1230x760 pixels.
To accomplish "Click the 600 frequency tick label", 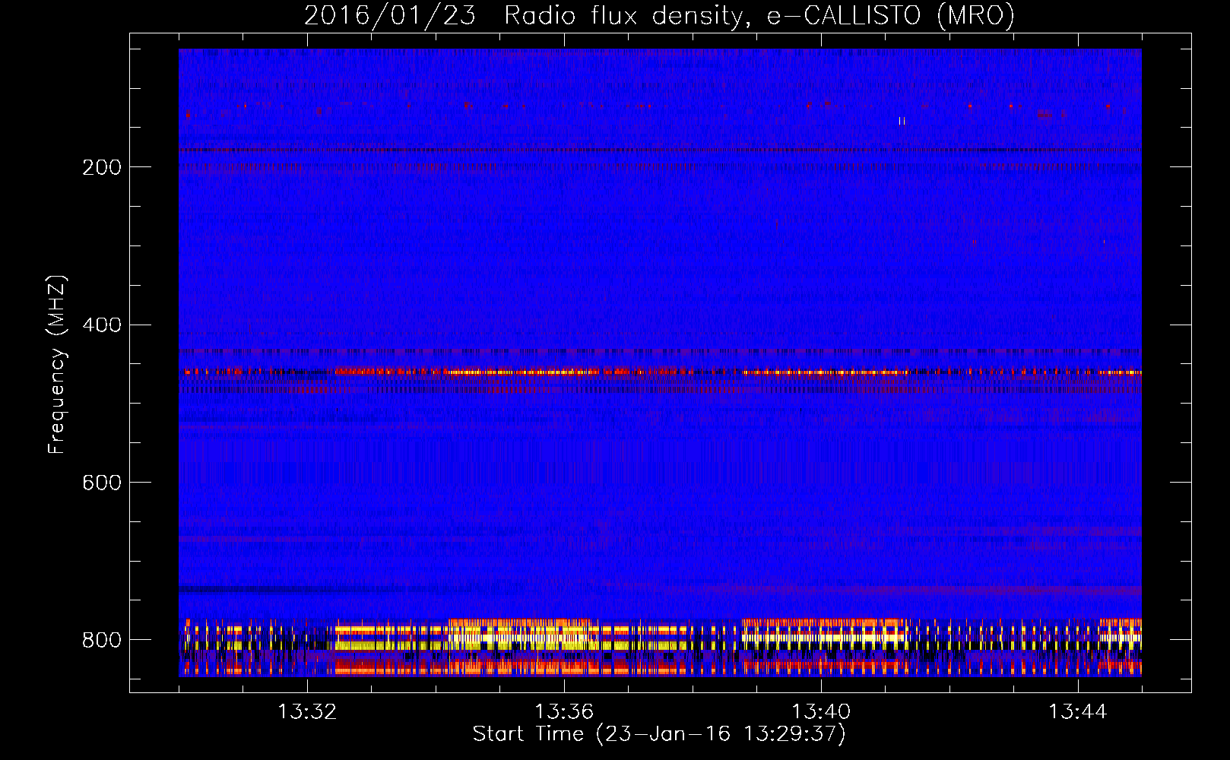I will (x=102, y=483).
